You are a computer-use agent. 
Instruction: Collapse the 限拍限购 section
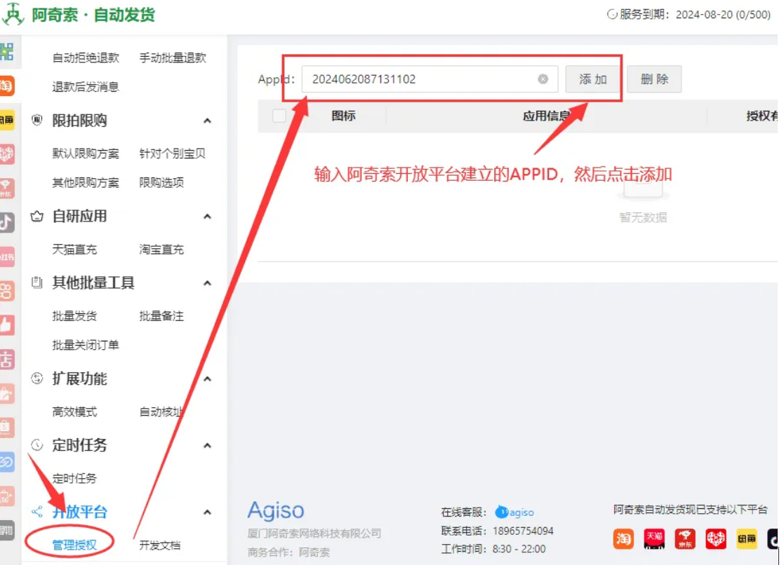[x=207, y=121]
